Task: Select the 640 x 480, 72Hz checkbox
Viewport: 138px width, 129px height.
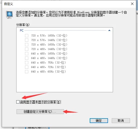Action: click(26, 67)
